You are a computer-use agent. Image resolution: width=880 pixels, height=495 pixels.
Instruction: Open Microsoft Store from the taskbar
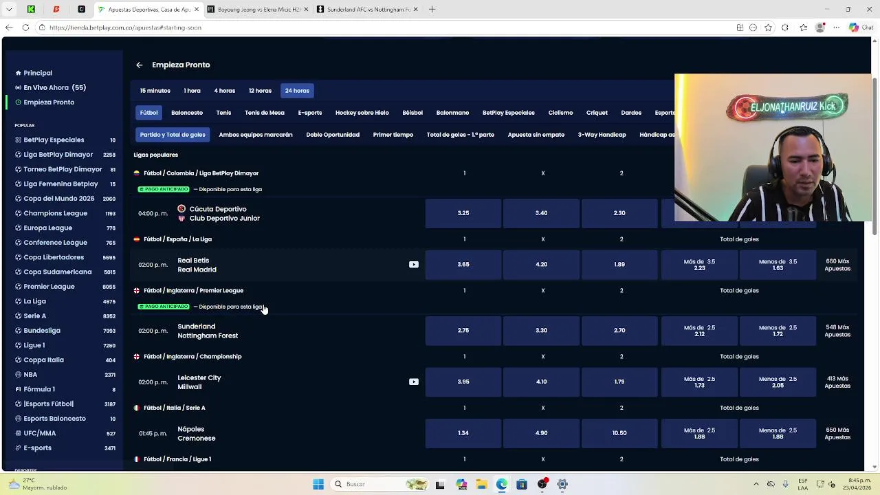pyautogui.click(x=522, y=484)
